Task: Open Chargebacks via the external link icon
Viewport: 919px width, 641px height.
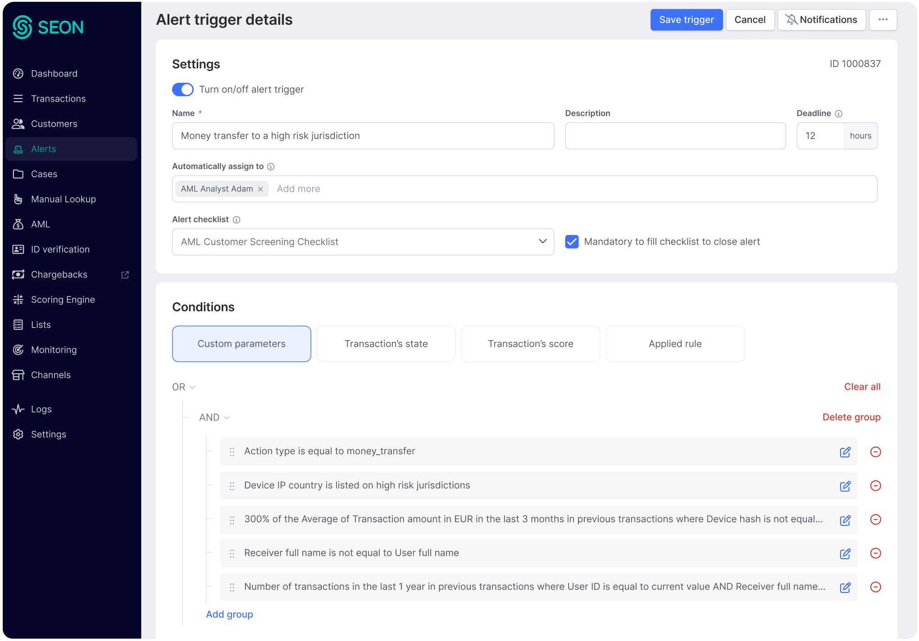Action: [125, 274]
